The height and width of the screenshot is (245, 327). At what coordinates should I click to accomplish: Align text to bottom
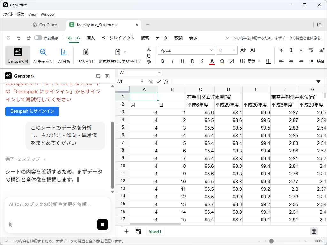pos(301,50)
